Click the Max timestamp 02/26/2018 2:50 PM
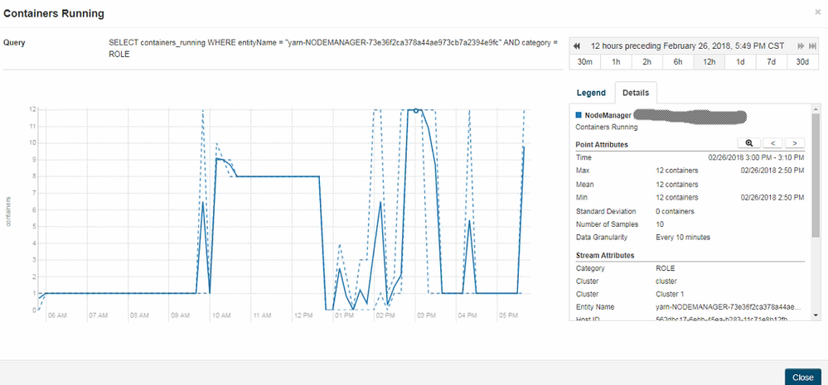The width and height of the screenshot is (828, 385). (772, 171)
